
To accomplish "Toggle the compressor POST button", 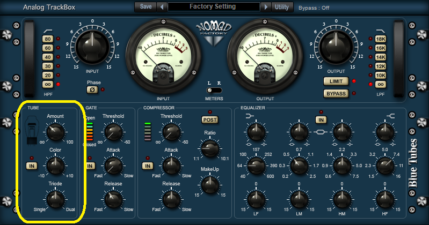I will (210, 119).
